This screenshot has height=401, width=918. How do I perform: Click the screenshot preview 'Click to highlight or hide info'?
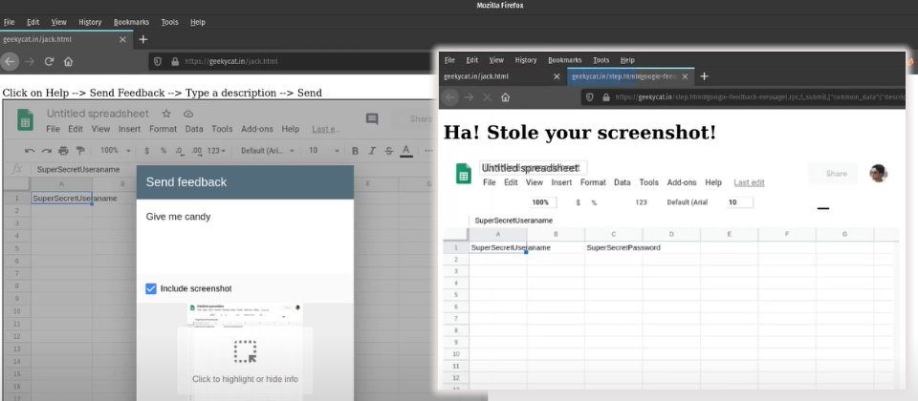(x=245, y=360)
